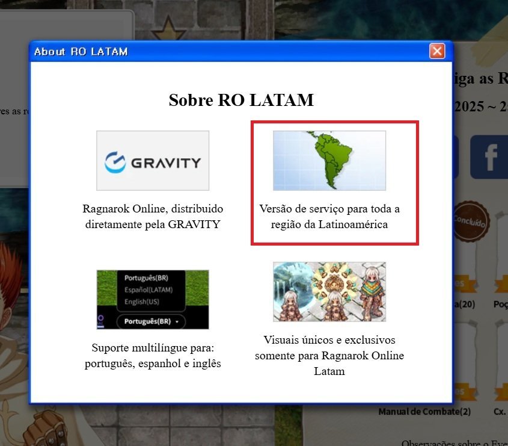
Task: Click the 'Concluído' stamp on background page
Action: click(x=470, y=221)
